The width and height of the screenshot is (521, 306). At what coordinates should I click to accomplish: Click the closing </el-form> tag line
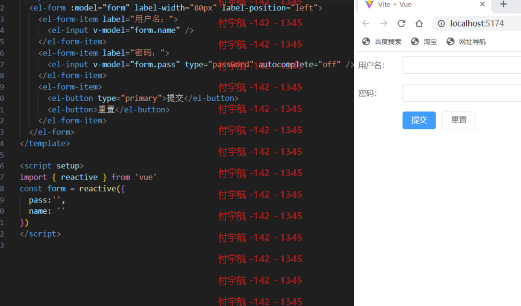pos(51,132)
